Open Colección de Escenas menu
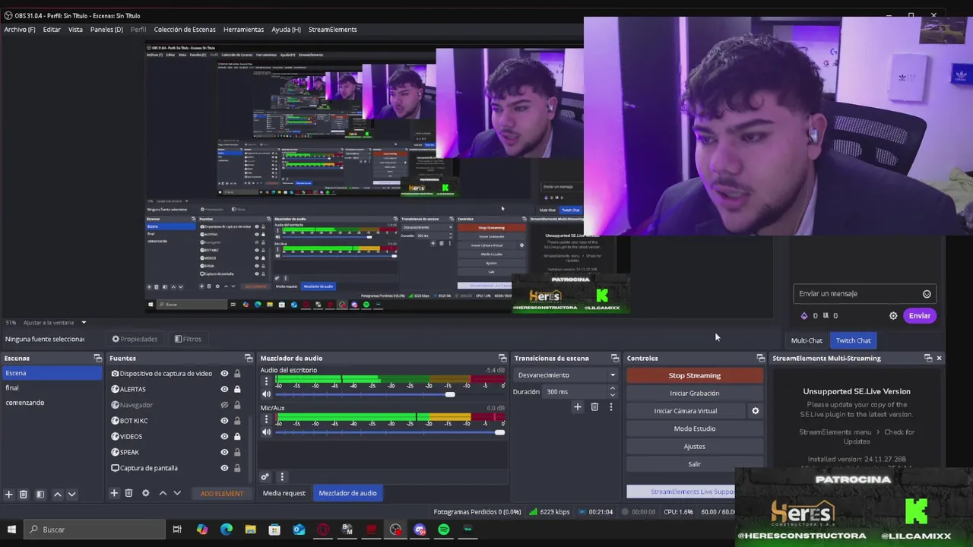 point(185,30)
